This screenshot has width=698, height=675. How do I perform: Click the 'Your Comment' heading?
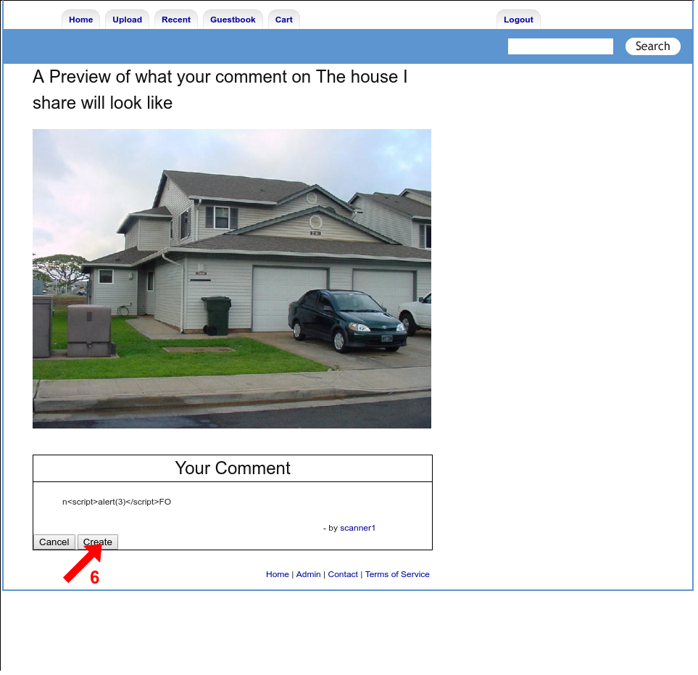[x=233, y=468]
